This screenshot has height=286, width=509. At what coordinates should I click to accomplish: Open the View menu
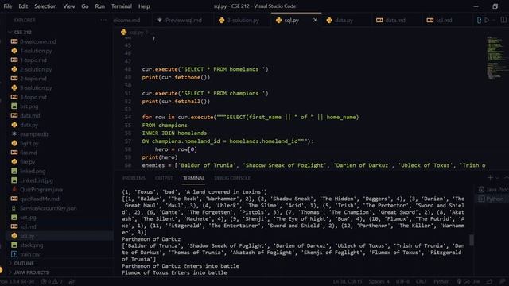(69, 6)
